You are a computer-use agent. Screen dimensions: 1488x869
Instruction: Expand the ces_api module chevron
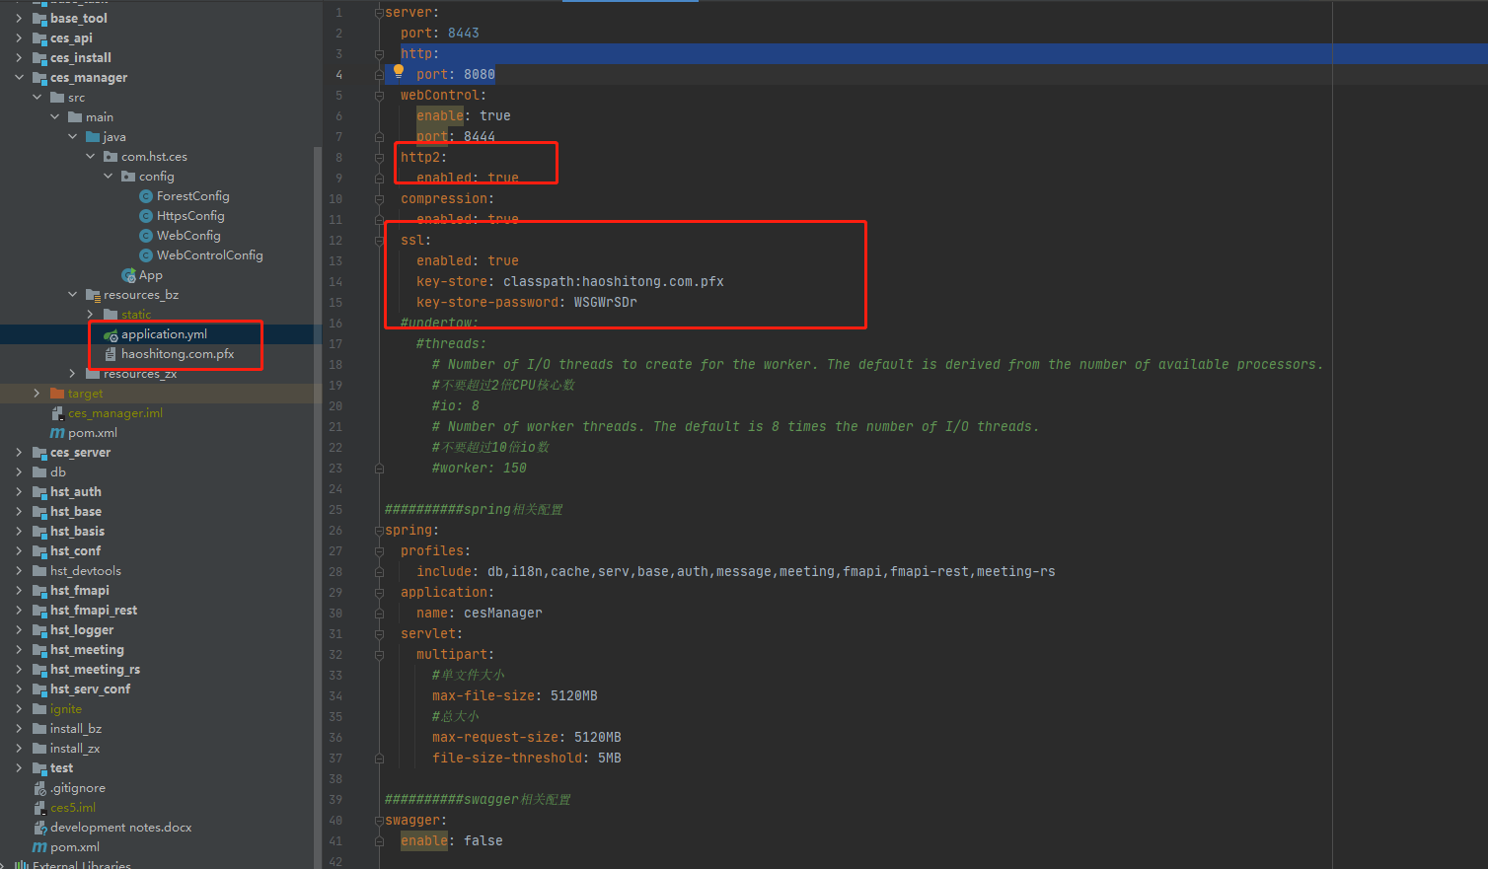click(19, 38)
